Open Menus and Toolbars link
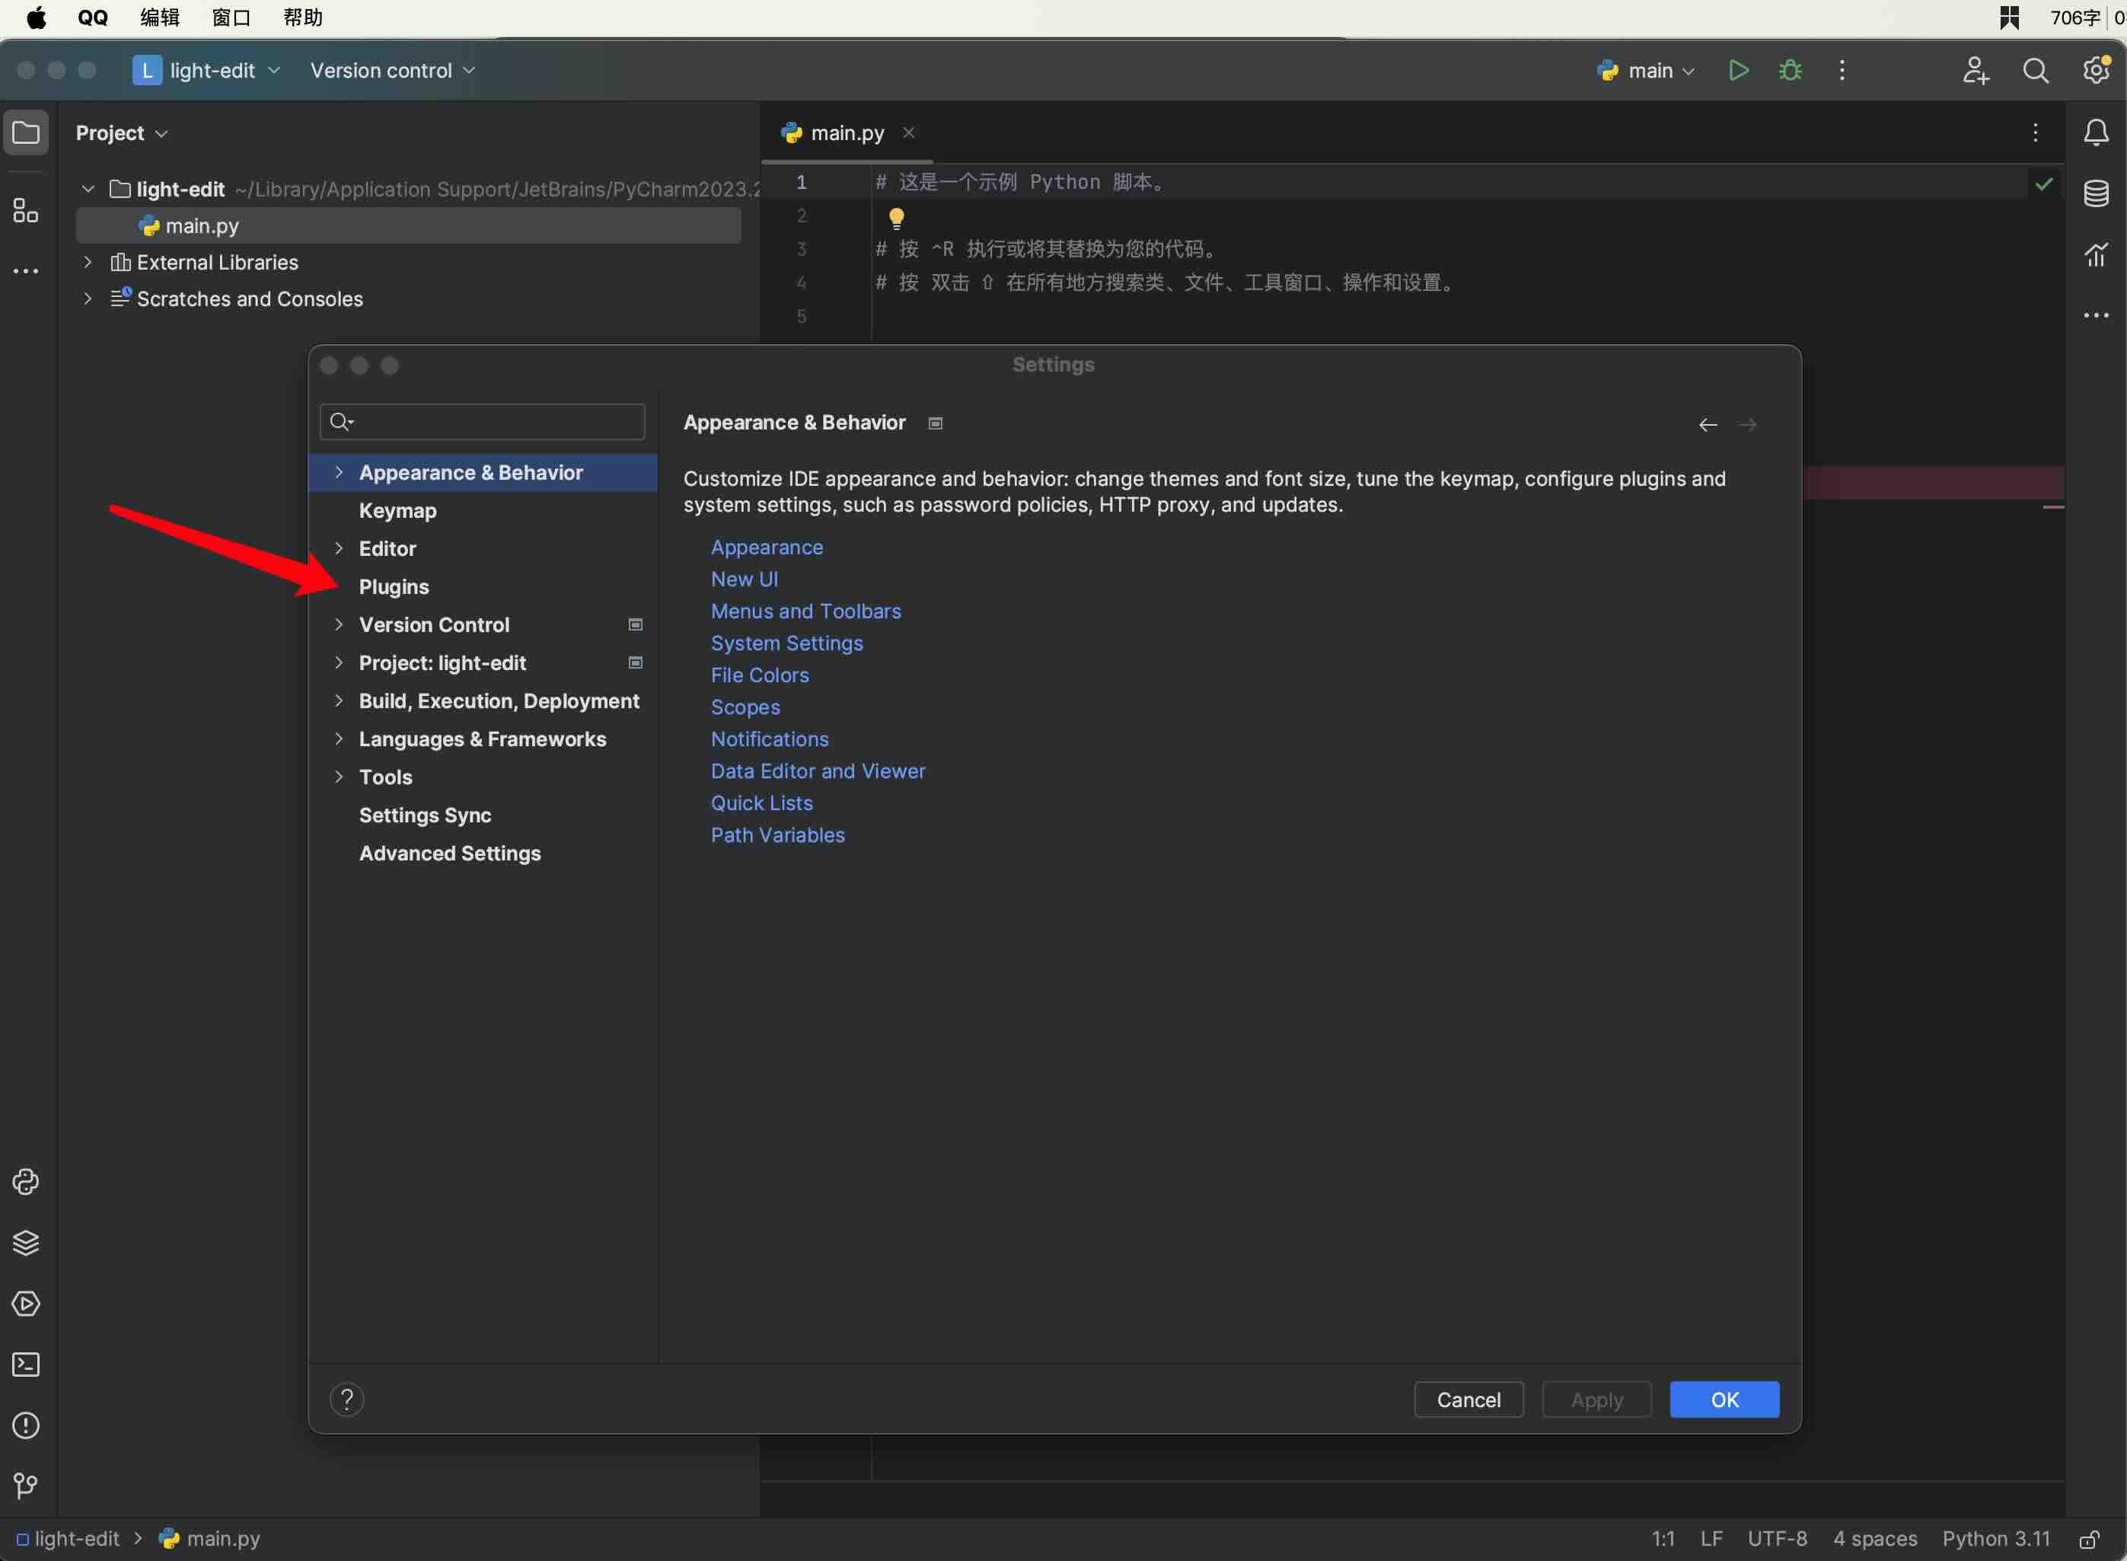This screenshot has height=1561, width=2127. tap(805, 611)
